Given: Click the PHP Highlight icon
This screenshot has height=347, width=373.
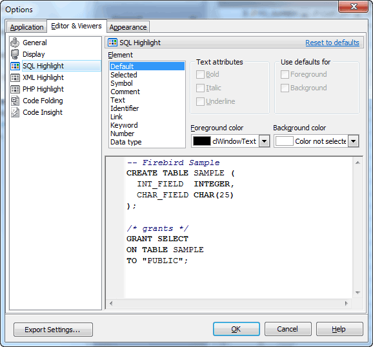Looking at the screenshot, I should coord(15,89).
